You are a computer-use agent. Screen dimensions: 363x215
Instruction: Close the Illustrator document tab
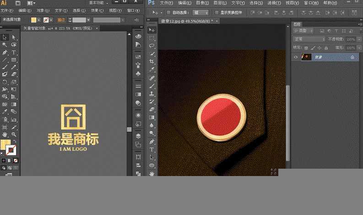(x=97, y=28)
